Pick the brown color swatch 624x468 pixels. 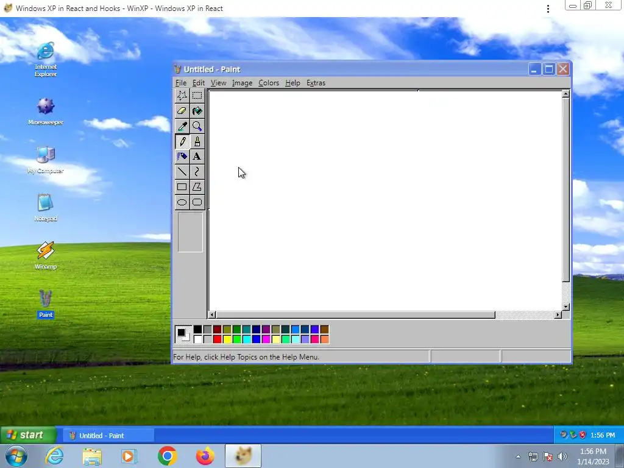pos(324,329)
